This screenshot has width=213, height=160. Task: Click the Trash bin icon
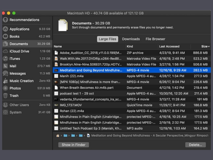[x=5, y=95]
